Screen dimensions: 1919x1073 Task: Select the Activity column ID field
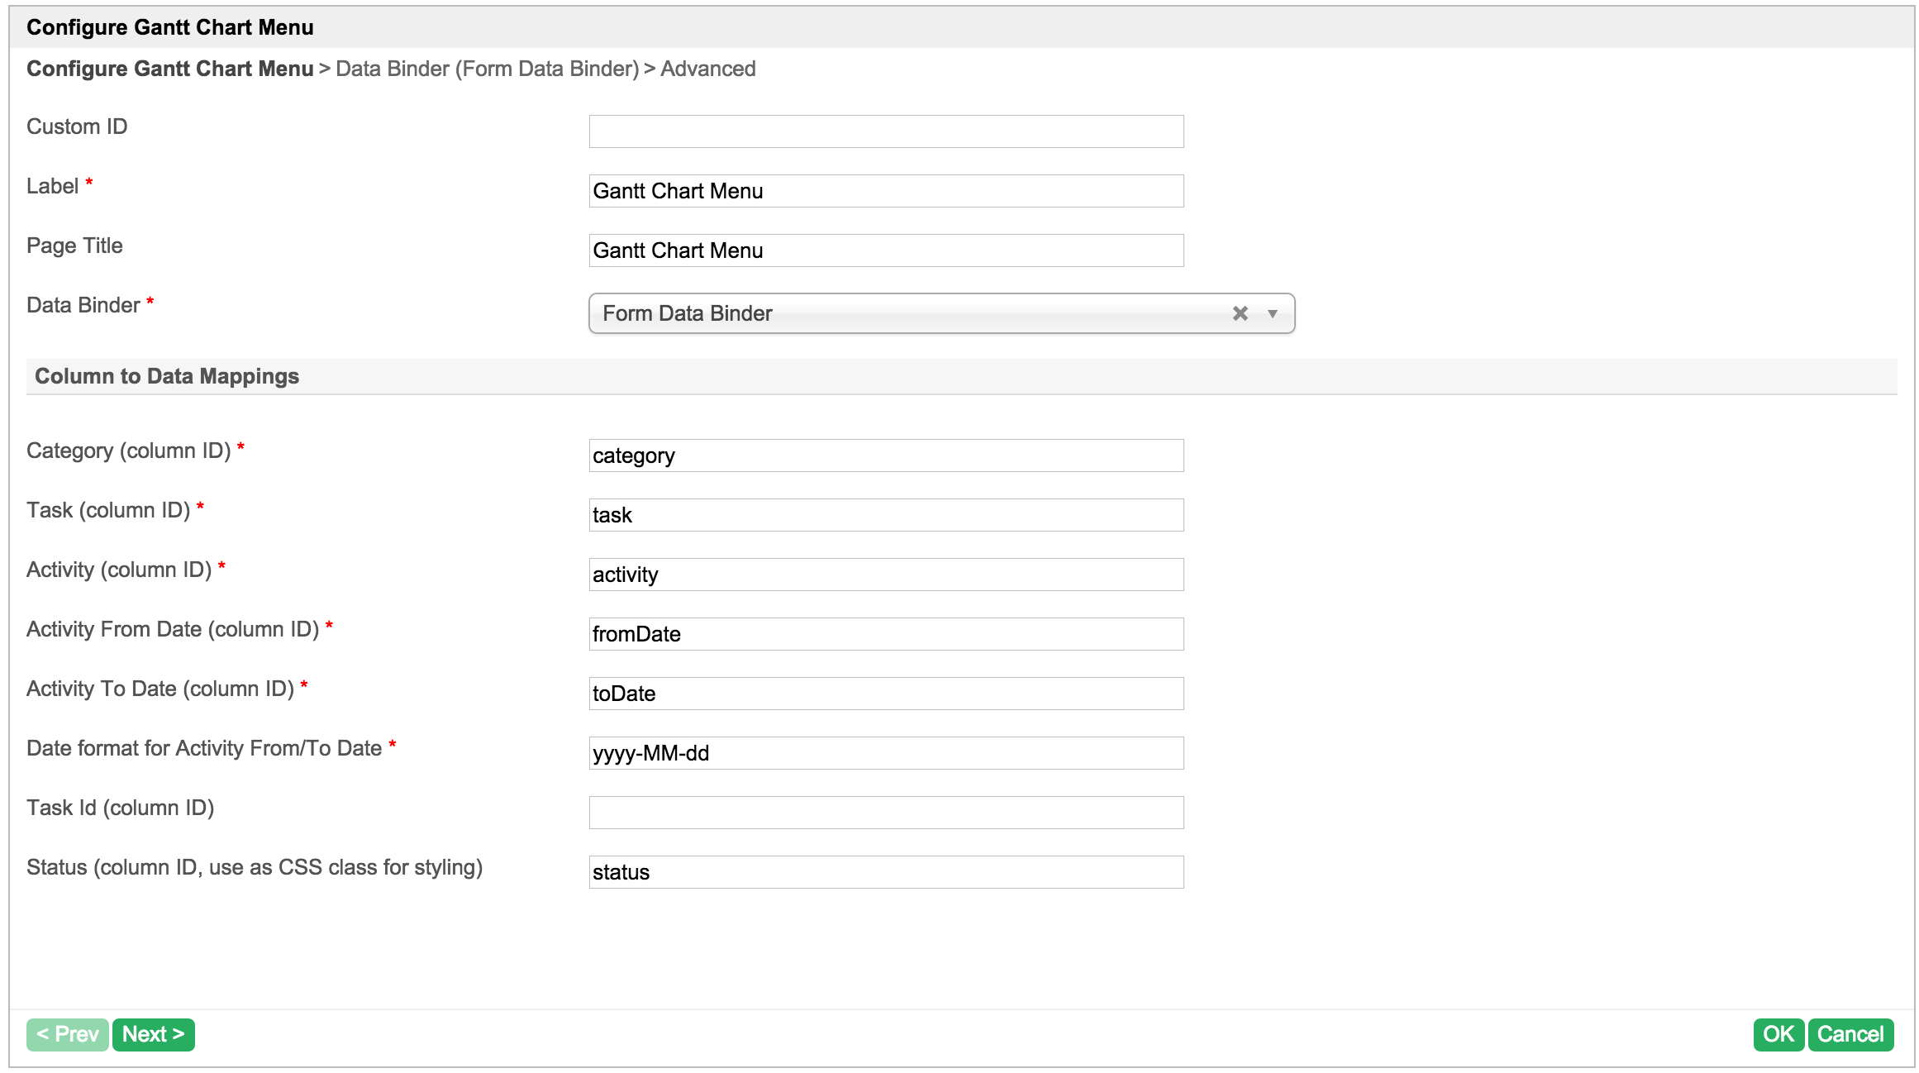[886, 575]
